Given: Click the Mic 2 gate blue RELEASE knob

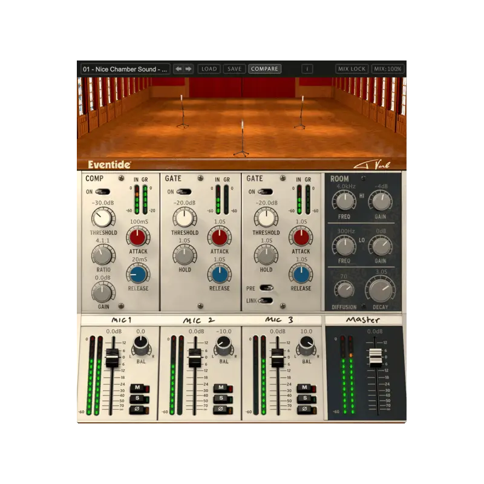Looking at the screenshot, I should (x=220, y=274).
